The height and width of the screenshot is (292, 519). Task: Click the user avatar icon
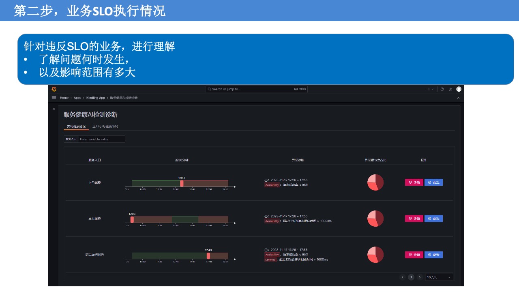pos(459,89)
